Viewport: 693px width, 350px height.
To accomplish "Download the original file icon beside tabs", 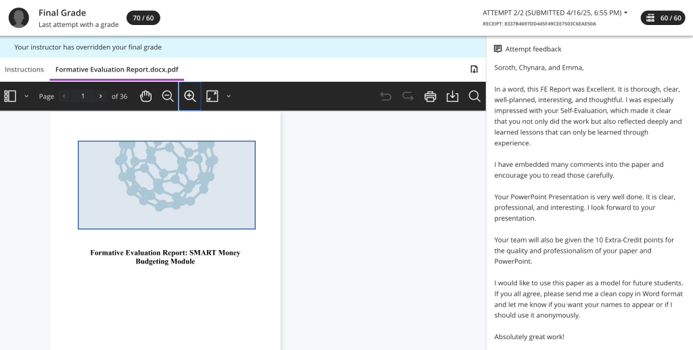I will [474, 70].
